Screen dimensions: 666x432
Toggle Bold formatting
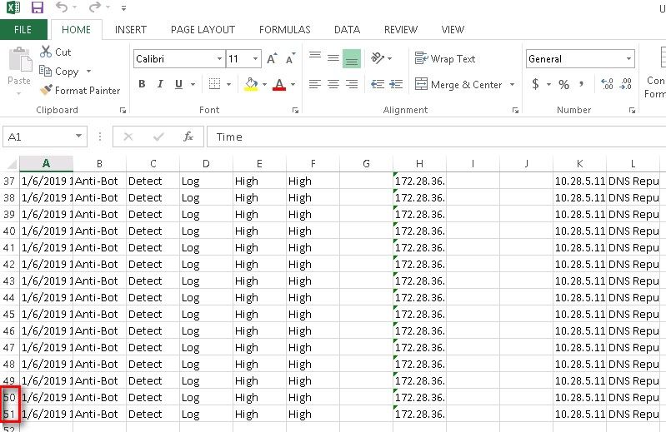click(142, 84)
